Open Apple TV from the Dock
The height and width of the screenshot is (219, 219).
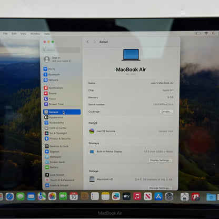pyautogui.click(x=126, y=196)
